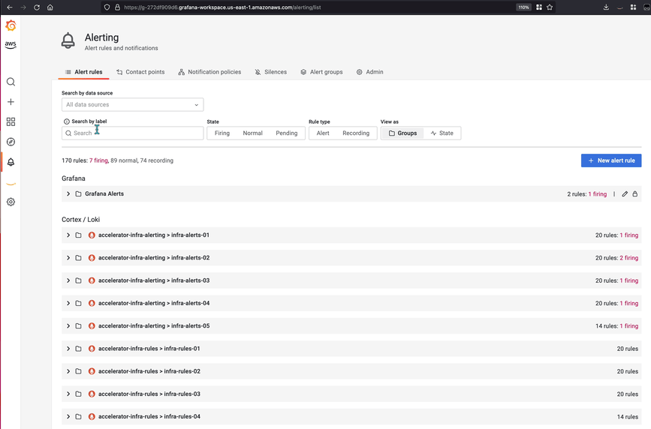Viewport: 651px width, 429px height.
Task: Open the Configuration gear icon in sidebar
Action: coord(11,202)
